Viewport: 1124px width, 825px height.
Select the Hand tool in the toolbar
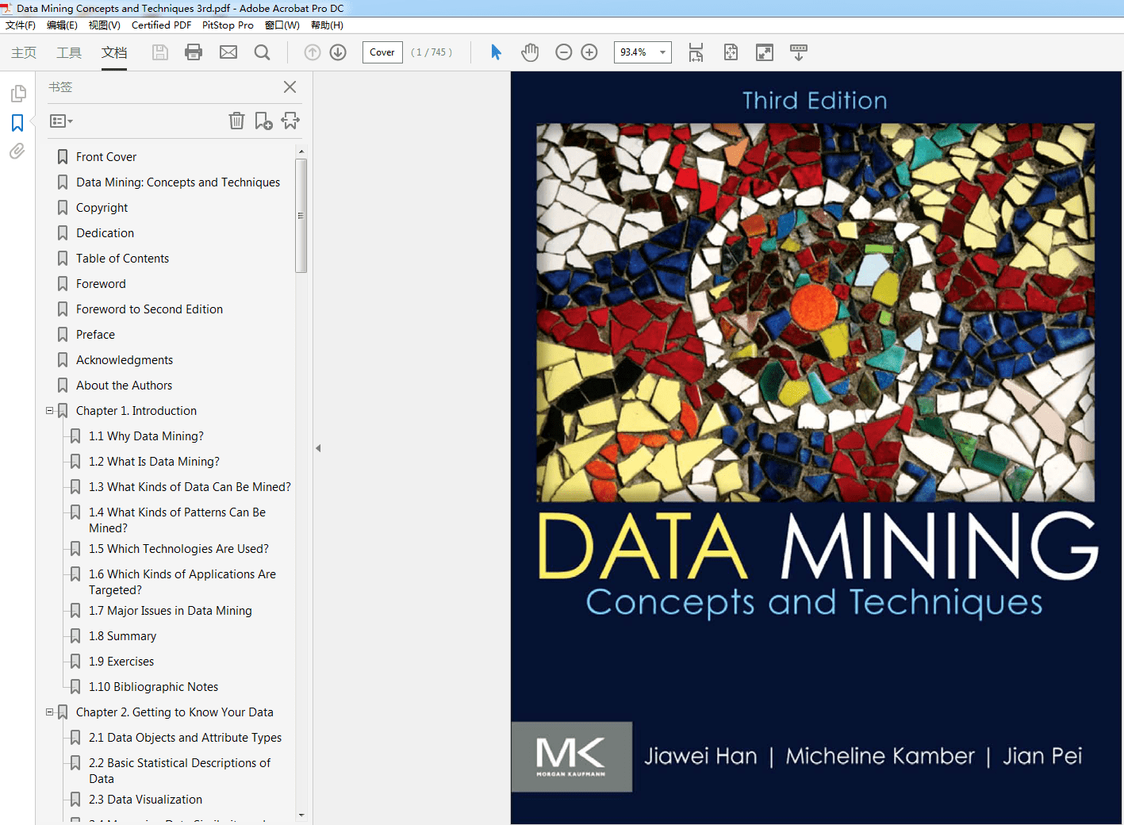(528, 52)
